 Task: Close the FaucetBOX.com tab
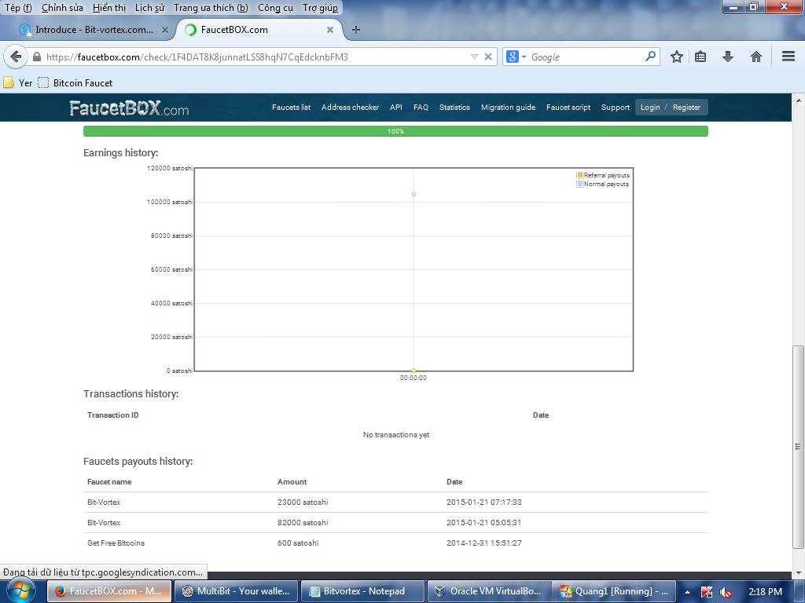(330, 30)
